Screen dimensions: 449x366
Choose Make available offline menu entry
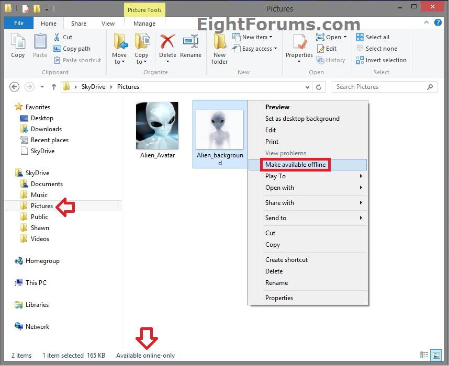(x=295, y=165)
